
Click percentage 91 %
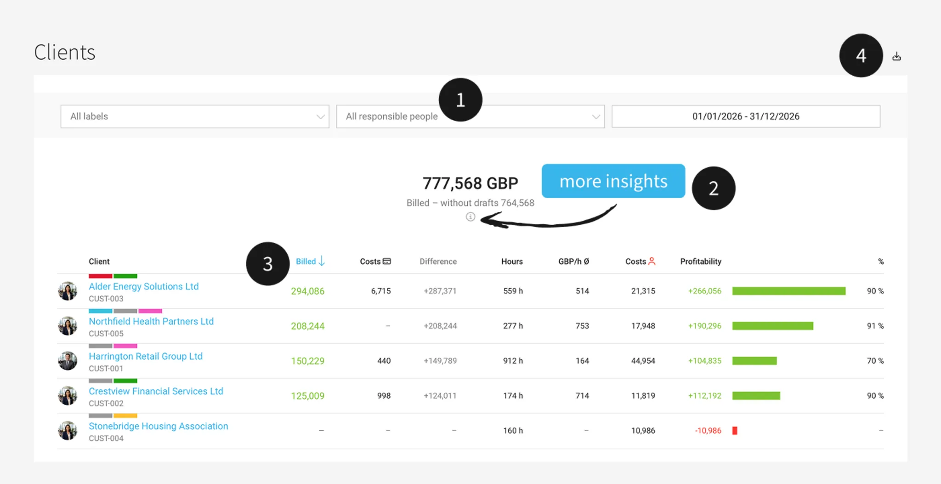875,326
